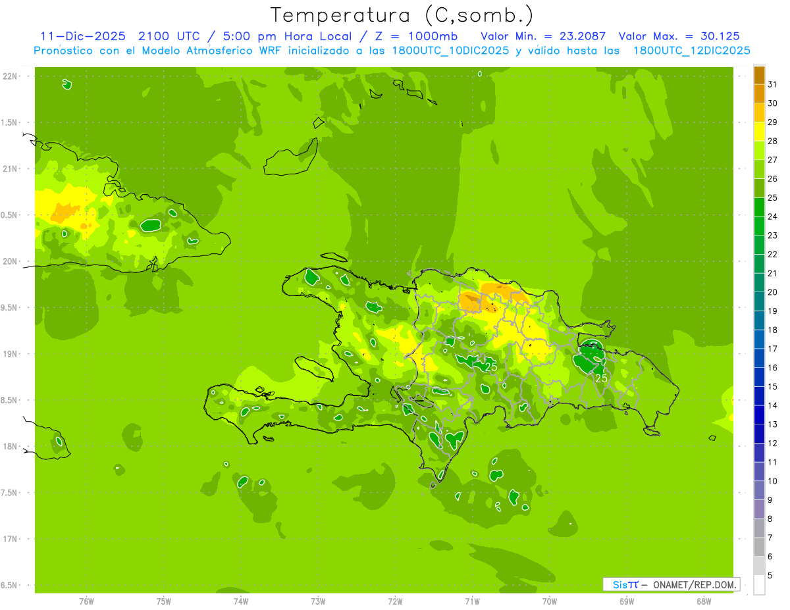Click the "27" value on color scale
This screenshot has width=790, height=610.
(773, 160)
